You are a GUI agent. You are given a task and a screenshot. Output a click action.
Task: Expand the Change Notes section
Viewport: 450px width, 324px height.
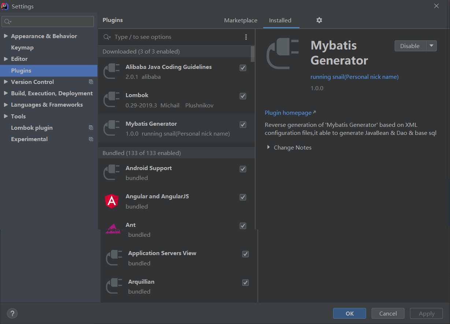[x=268, y=147]
